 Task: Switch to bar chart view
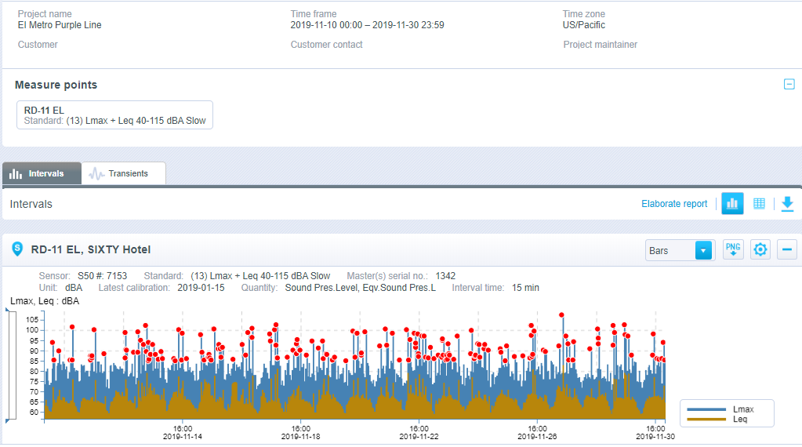click(732, 204)
